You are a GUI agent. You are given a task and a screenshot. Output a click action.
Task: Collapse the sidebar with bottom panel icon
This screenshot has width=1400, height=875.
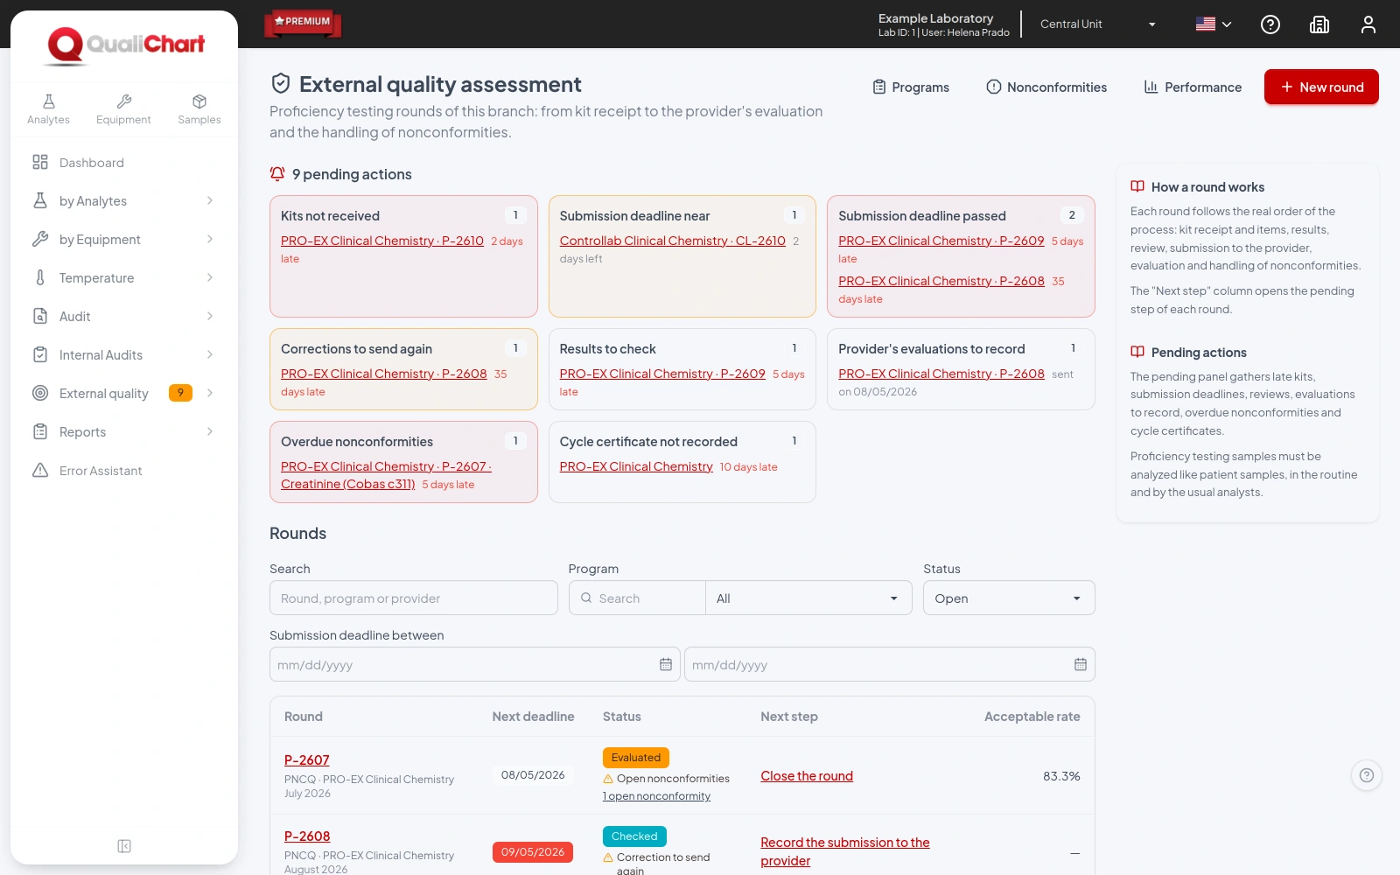coord(124,846)
